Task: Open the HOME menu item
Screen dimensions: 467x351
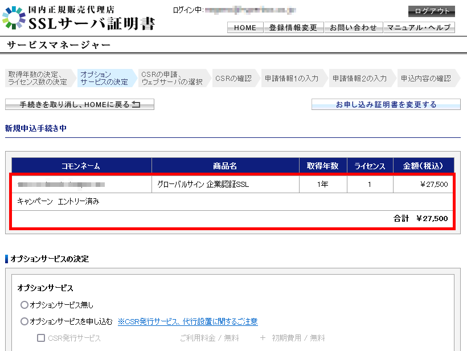Action: [x=245, y=27]
